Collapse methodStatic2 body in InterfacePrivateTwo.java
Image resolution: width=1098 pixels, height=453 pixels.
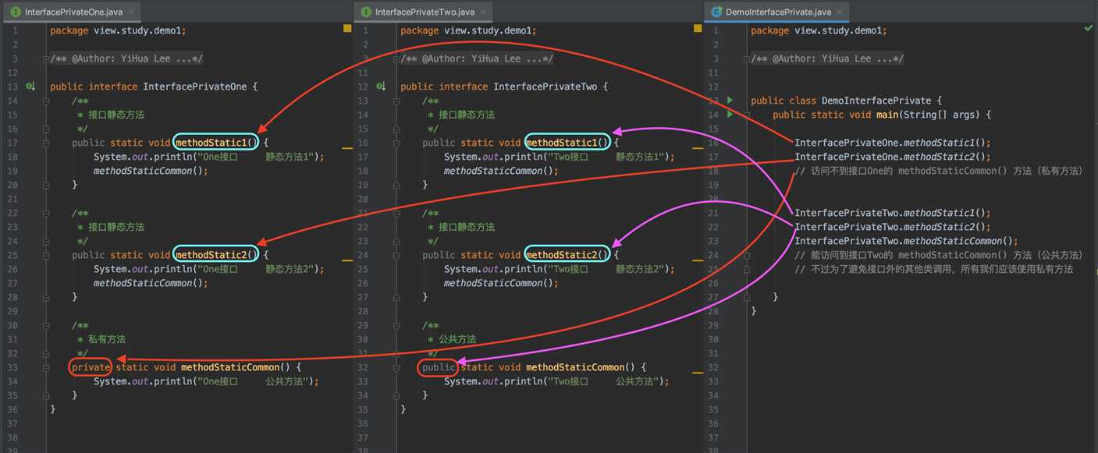[396, 255]
